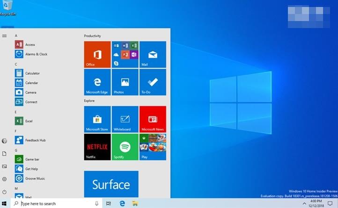Launch Excel from the app list
Image resolution: width=338 pixels, height=208 pixels.
[24, 121]
